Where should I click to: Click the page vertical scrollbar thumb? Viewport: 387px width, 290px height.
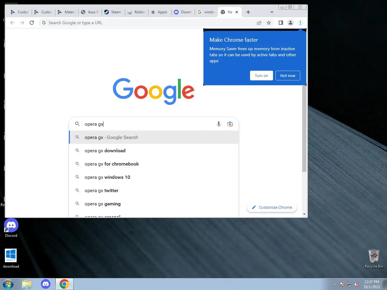304,128
